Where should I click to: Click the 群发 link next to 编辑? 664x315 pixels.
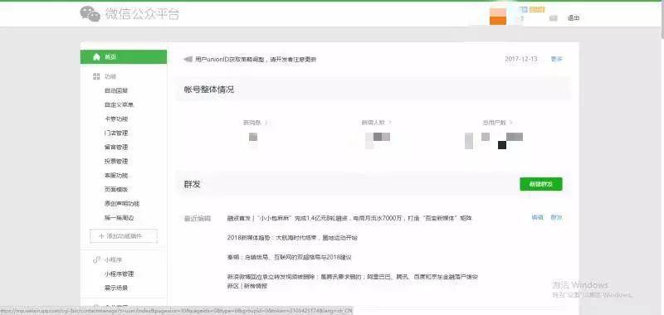point(556,217)
